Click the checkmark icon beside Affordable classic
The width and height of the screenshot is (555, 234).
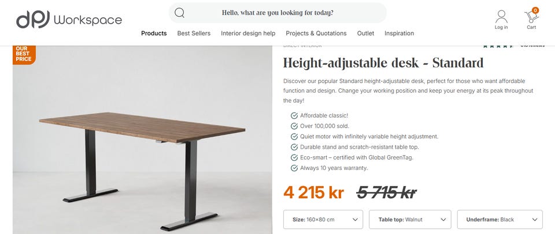[x=295, y=115]
